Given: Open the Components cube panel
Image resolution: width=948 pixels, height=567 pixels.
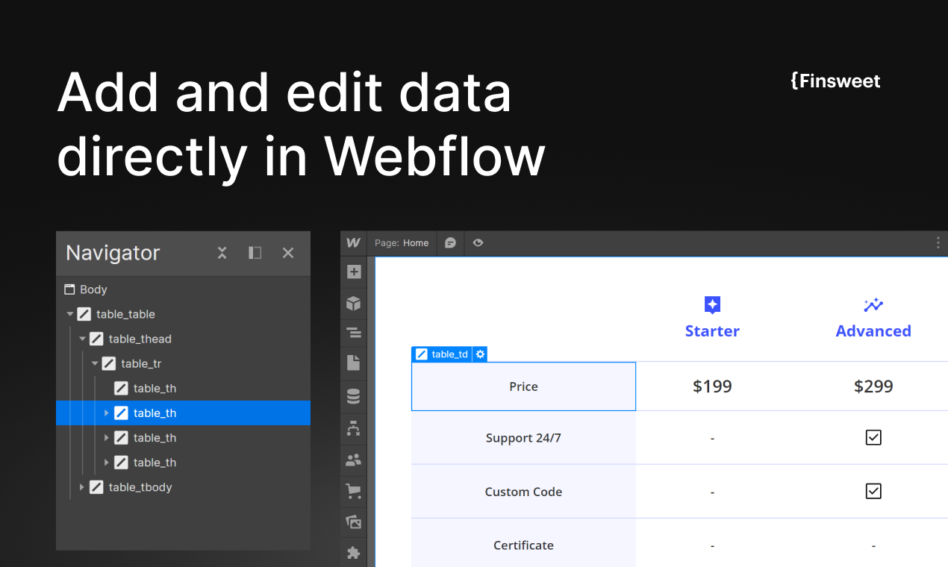Looking at the screenshot, I should 354,303.
